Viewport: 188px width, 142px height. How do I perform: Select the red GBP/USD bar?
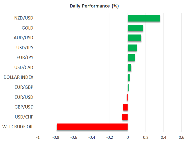click(125, 107)
